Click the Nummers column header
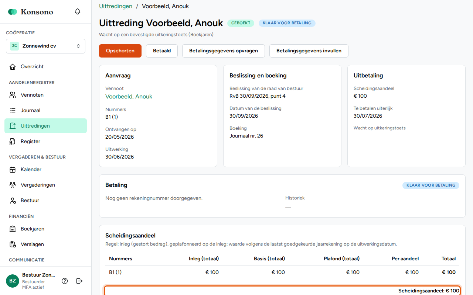473x295 pixels. coord(120,259)
